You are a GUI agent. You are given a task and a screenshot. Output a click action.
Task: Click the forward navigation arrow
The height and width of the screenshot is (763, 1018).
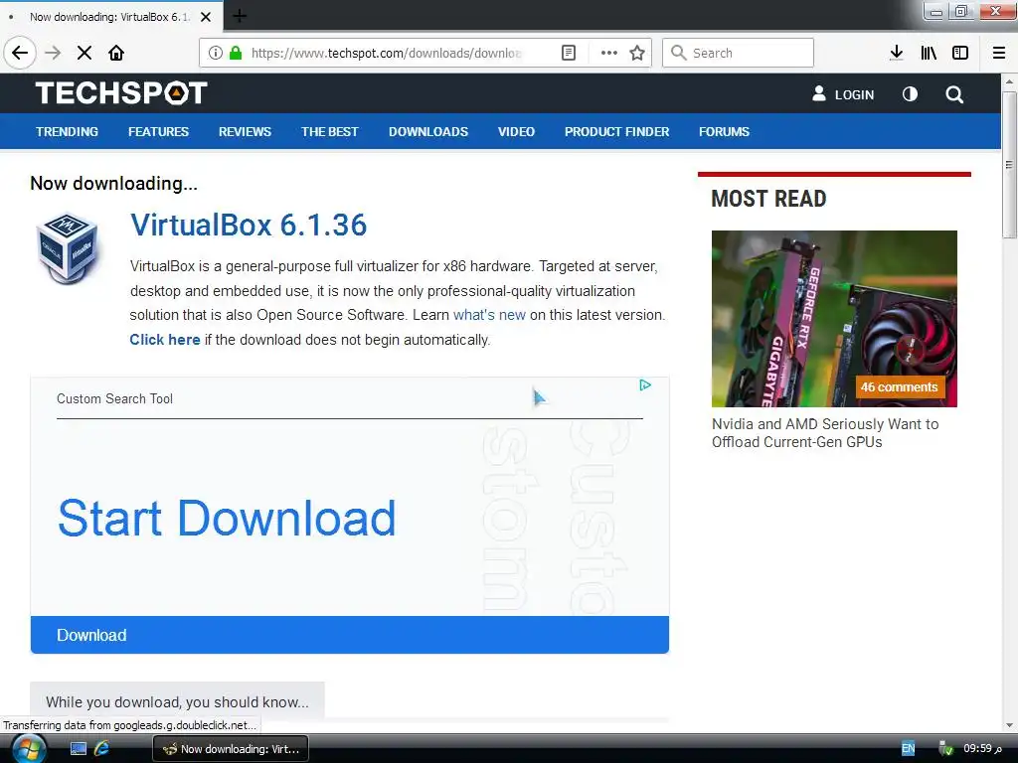point(53,53)
